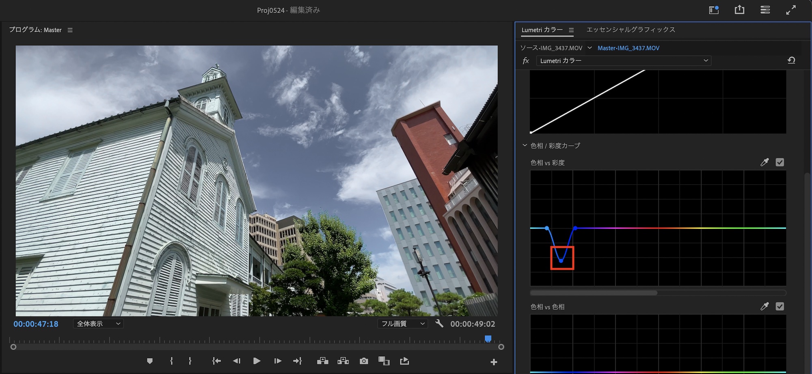Viewport: 812px width, 374px height.
Task: Select the Master-IMG_3437.MOV clip link
Action: (x=628, y=48)
